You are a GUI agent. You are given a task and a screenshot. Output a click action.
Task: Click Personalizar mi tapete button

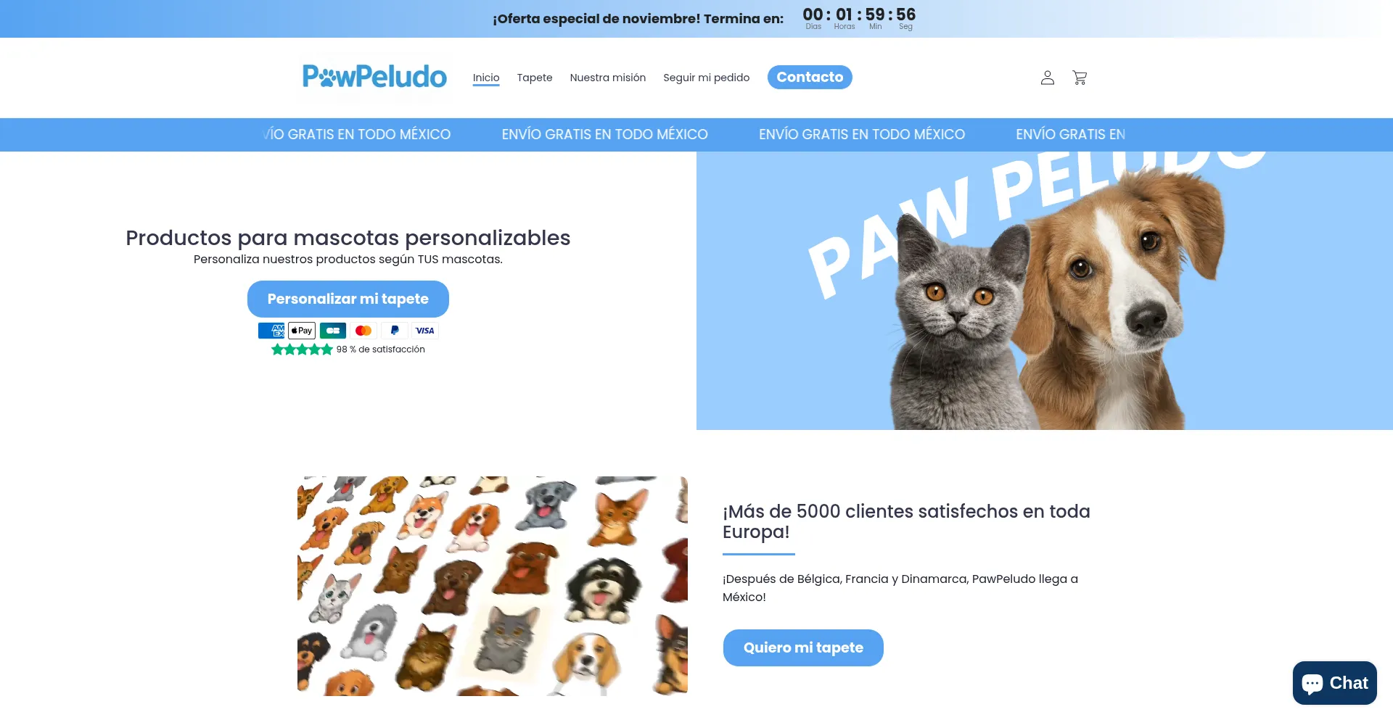348,299
